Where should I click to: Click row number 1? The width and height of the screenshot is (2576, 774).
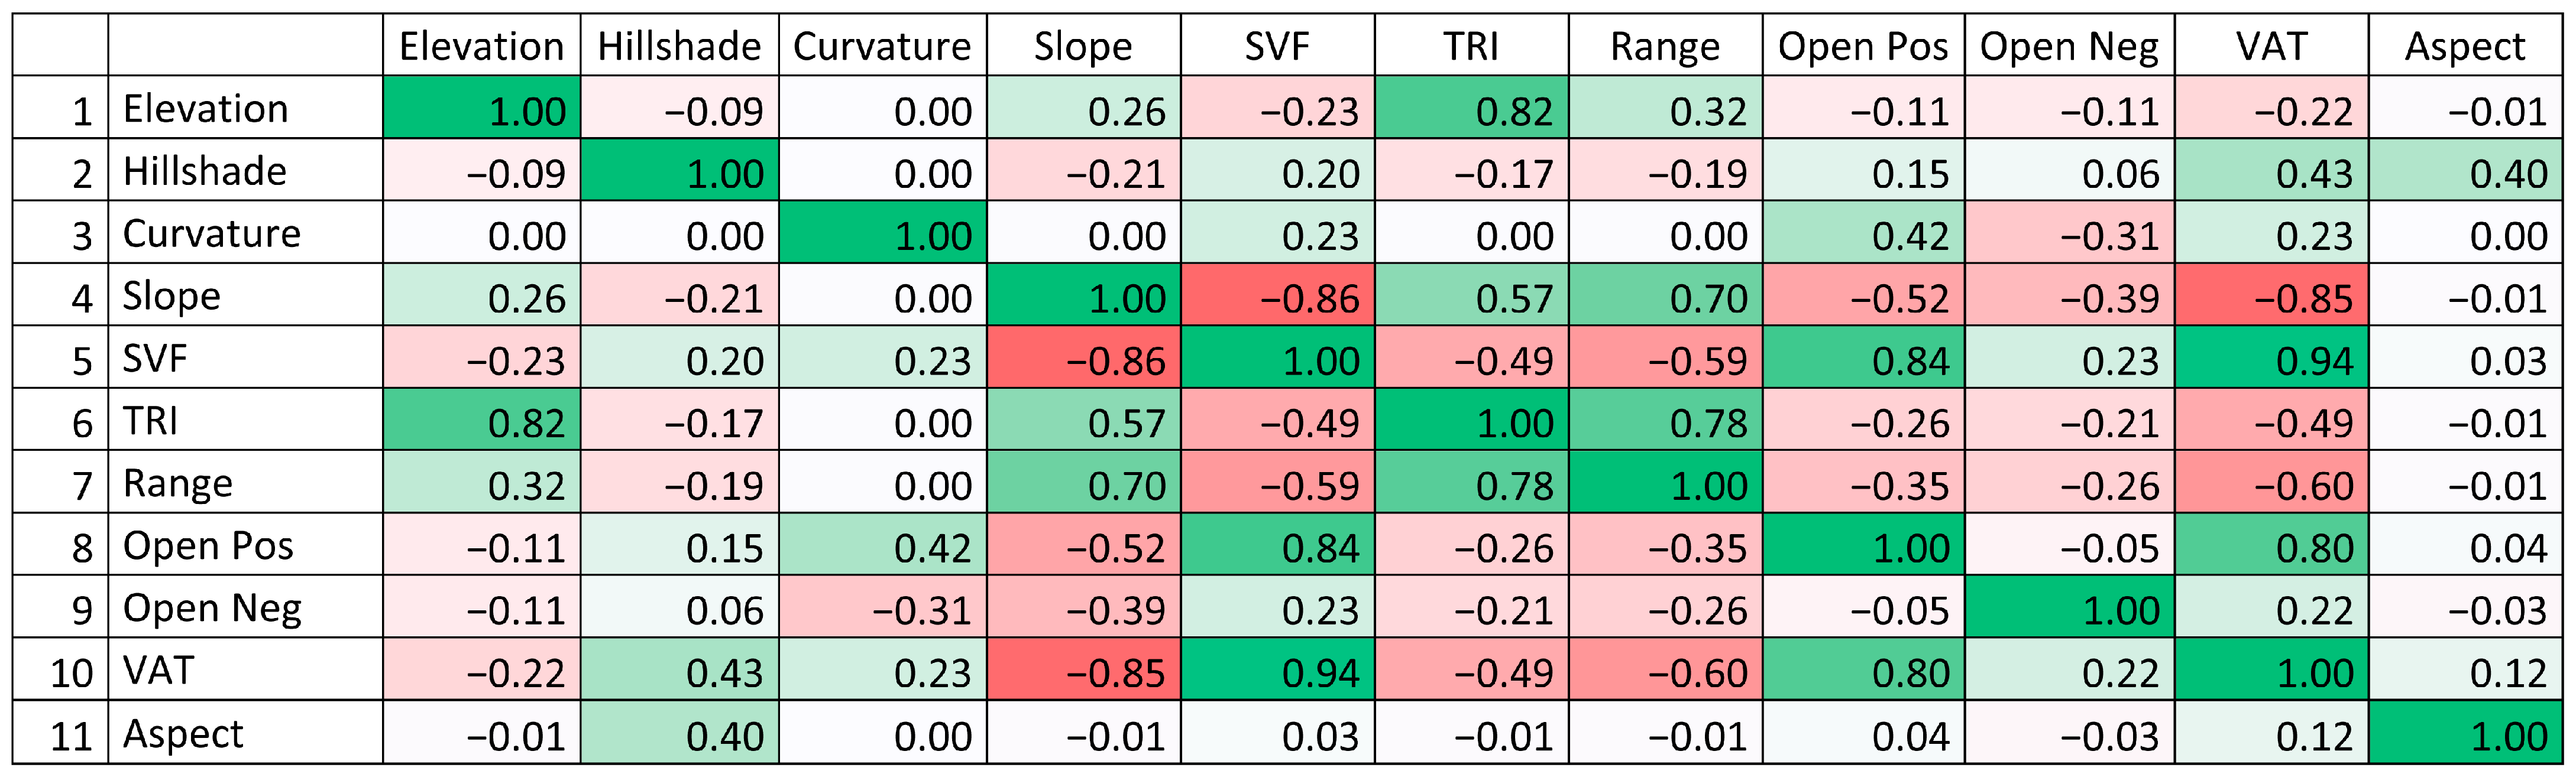[83, 110]
